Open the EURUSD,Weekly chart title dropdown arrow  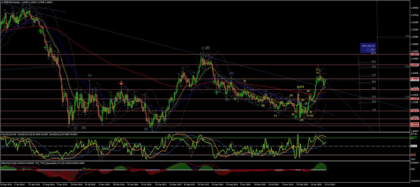click(x=2, y=2)
